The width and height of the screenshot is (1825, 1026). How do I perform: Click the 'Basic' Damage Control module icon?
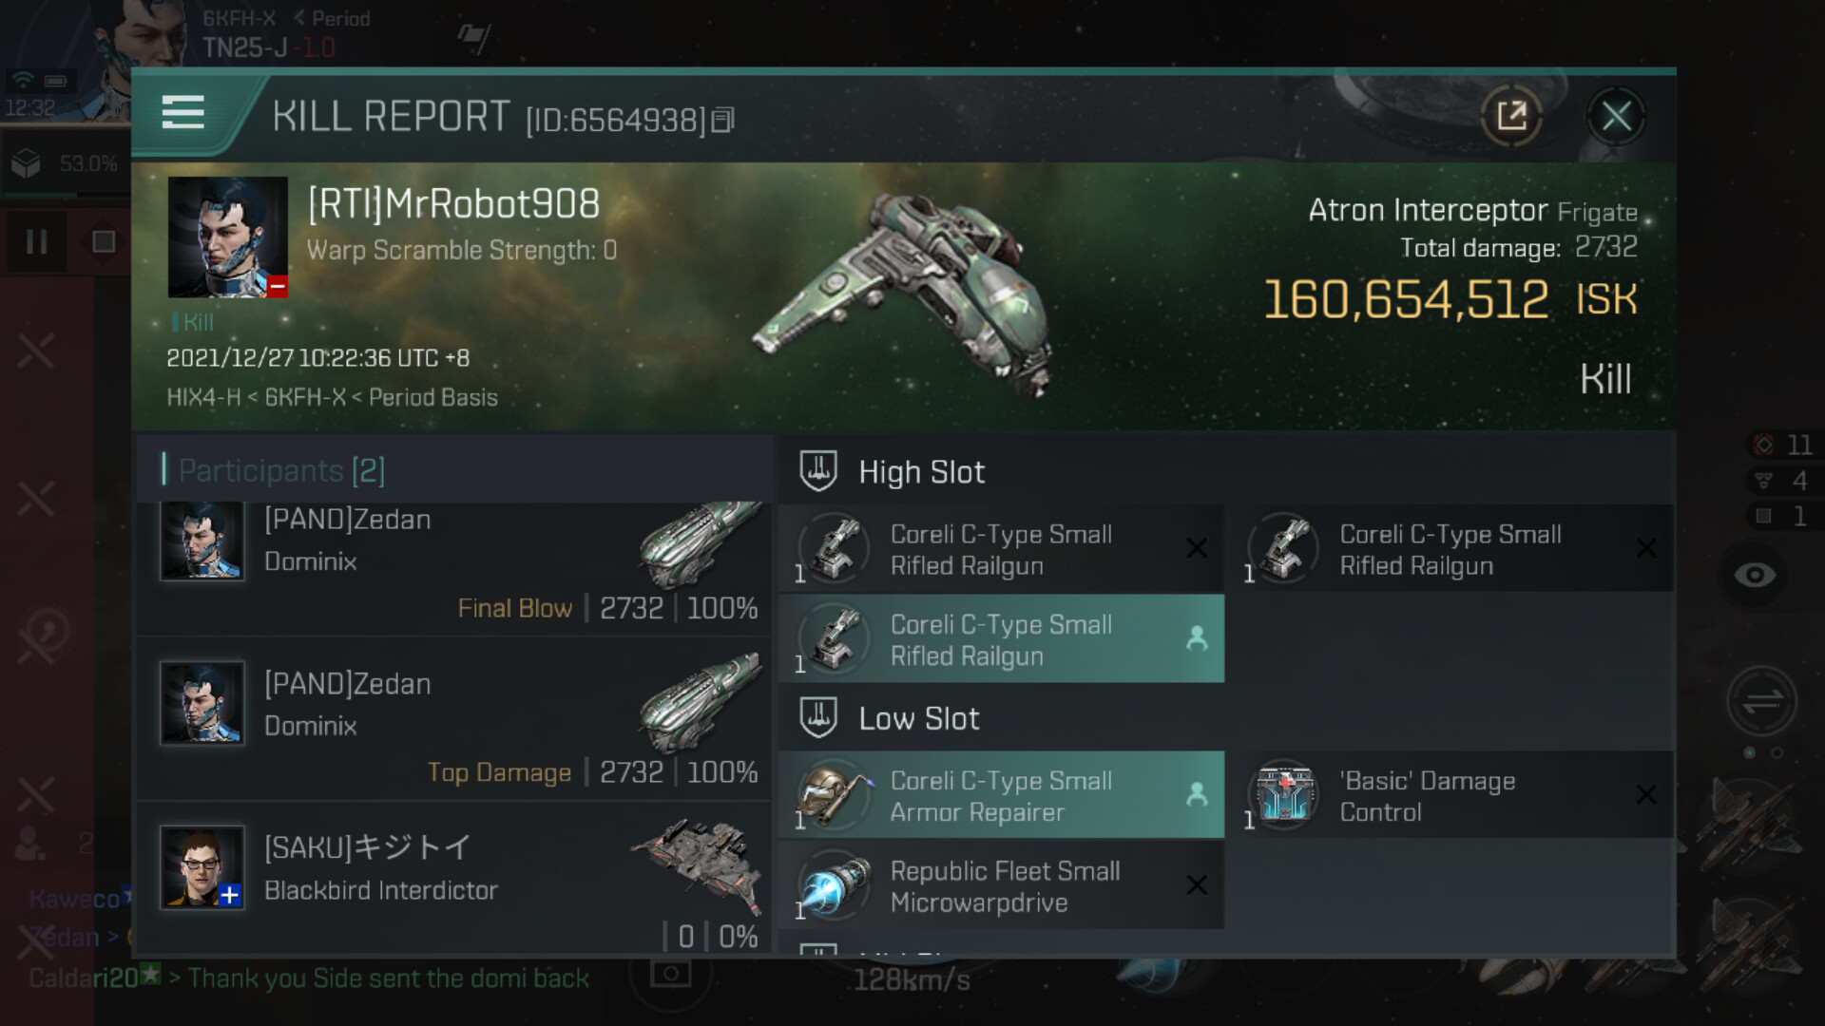click(x=1284, y=794)
